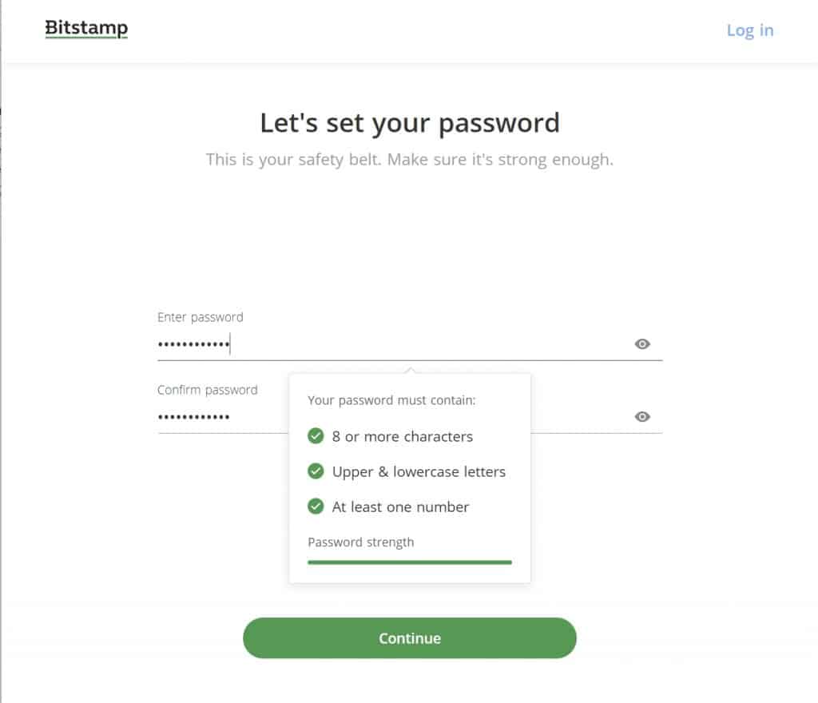Click the 'Upper & lowercase letters' requirement text
The width and height of the screenshot is (818, 703).
click(419, 472)
